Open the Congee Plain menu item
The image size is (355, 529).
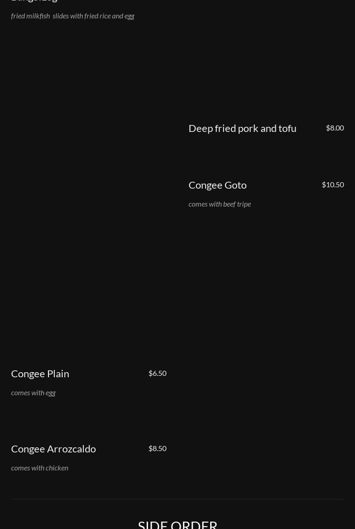click(x=40, y=374)
